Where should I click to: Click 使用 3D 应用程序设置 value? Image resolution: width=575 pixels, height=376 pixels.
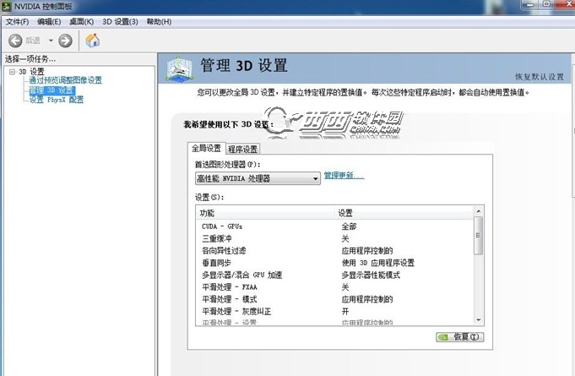click(x=377, y=263)
